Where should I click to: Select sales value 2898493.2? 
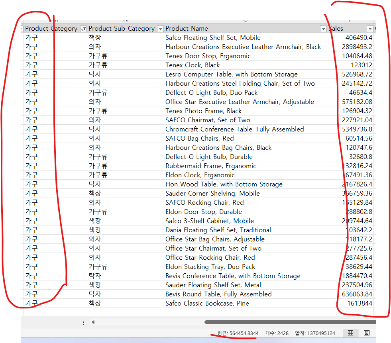coord(350,47)
